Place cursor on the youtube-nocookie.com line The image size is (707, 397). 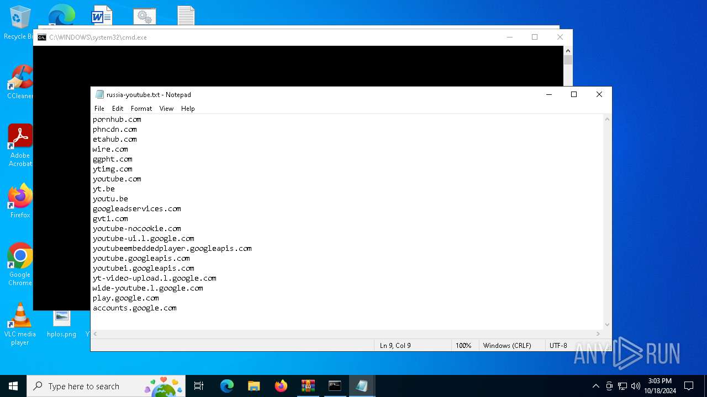coord(137,228)
